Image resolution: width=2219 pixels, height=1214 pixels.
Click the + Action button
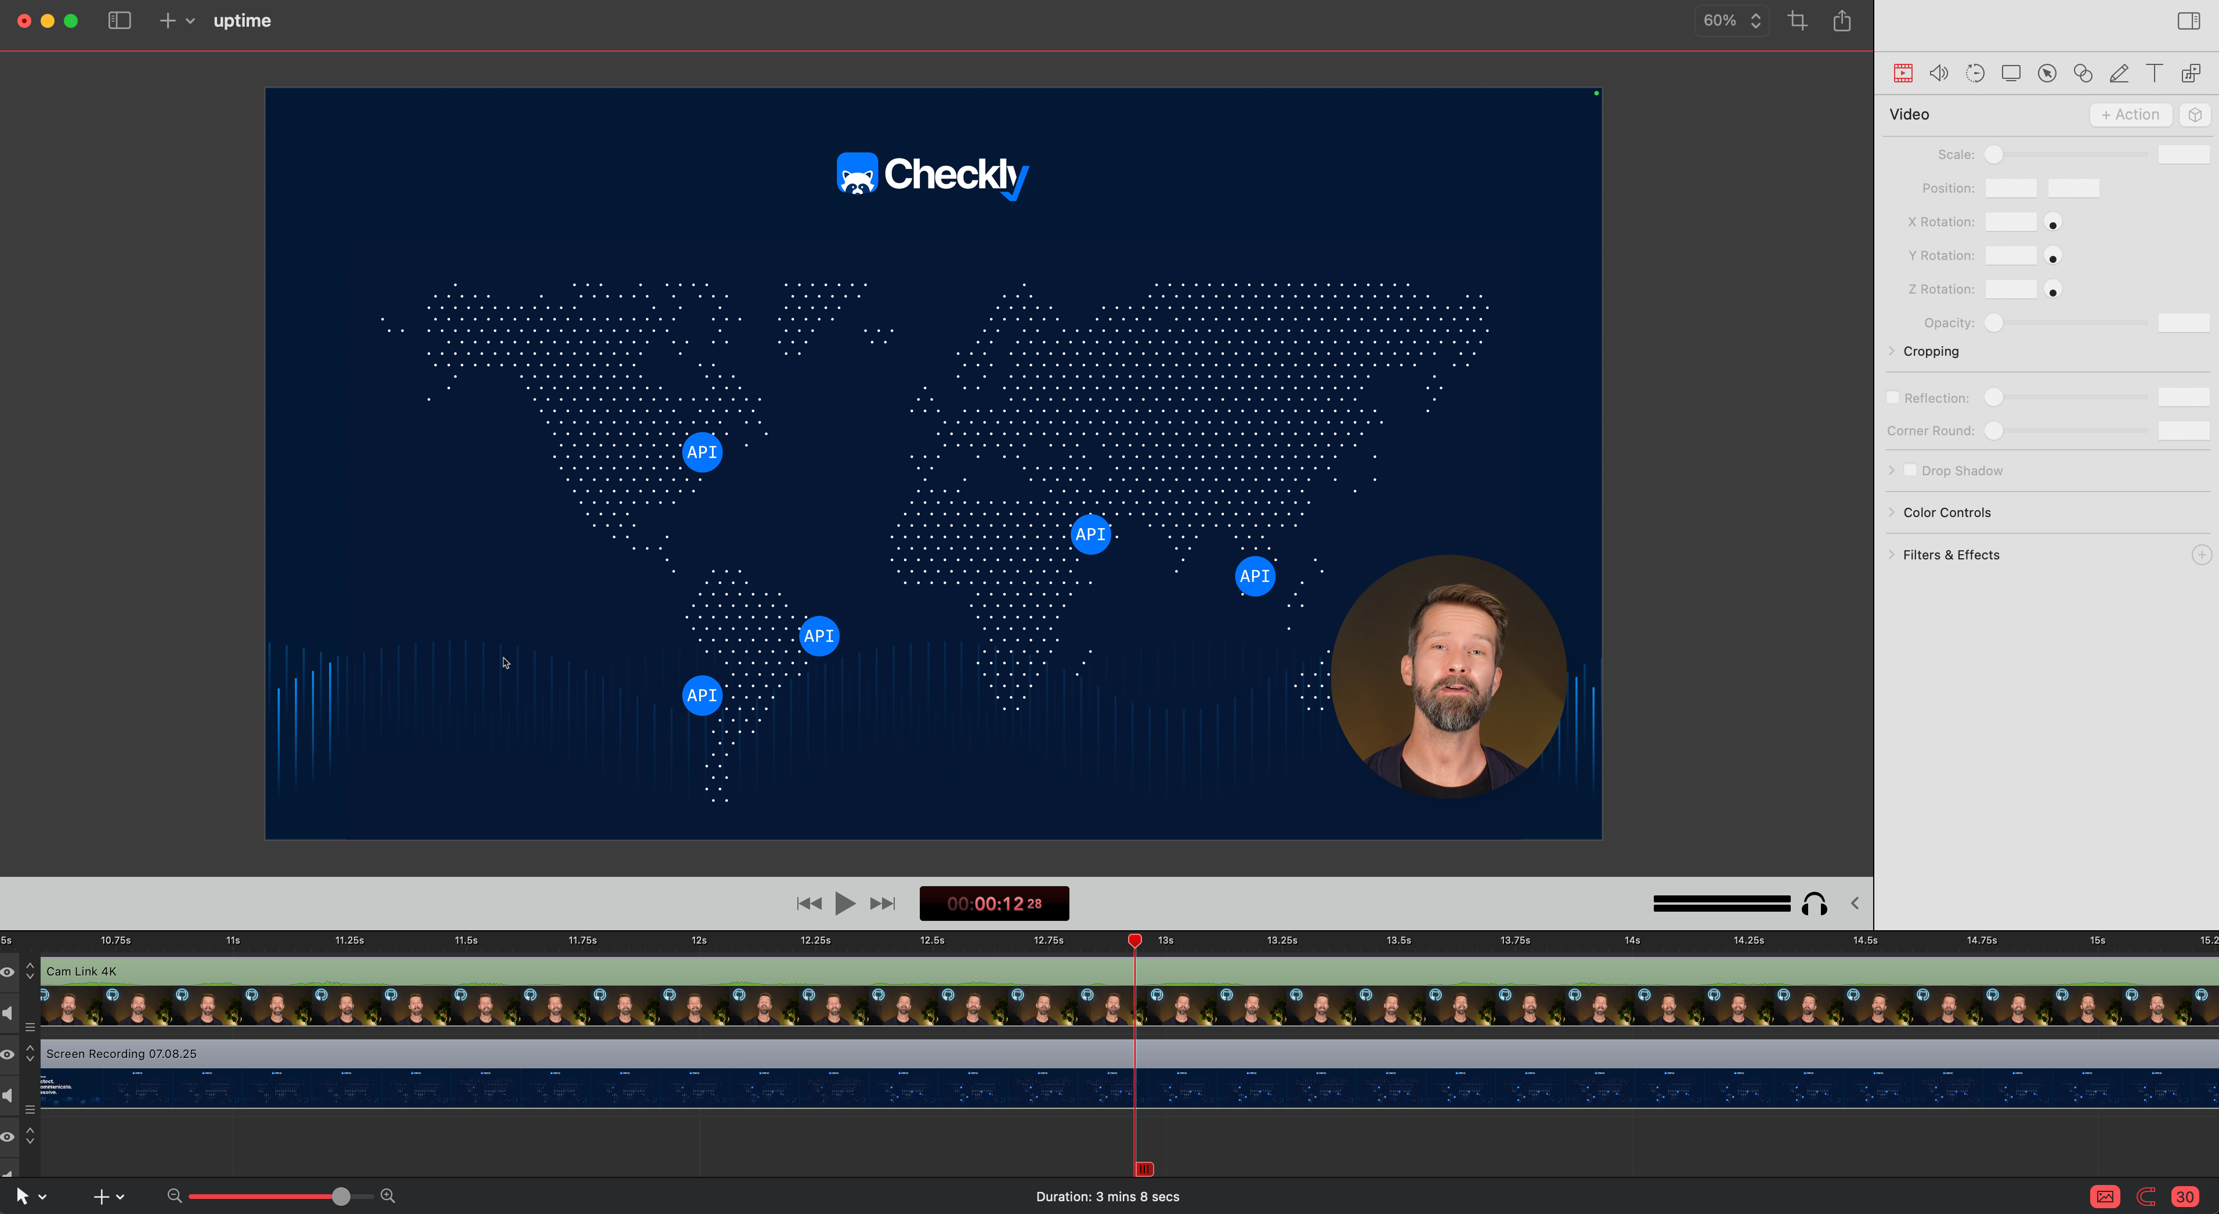pyautogui.click(x=2130, y=114)
